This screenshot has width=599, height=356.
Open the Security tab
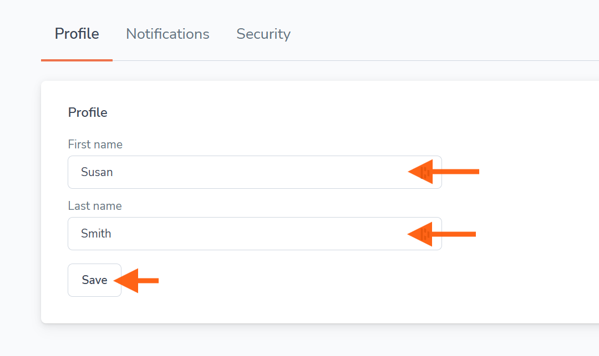tap(263, 34)
